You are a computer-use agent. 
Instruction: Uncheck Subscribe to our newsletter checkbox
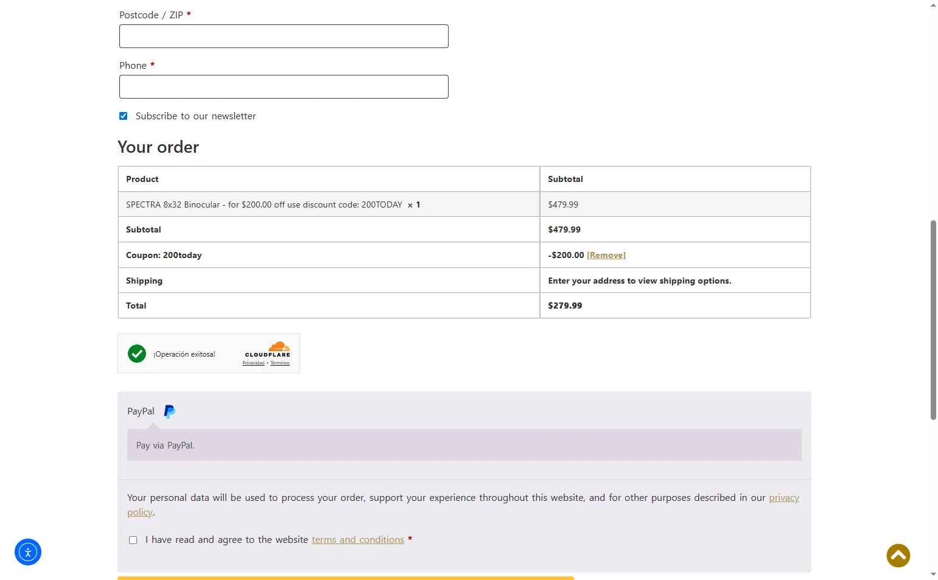pos(124,116)
